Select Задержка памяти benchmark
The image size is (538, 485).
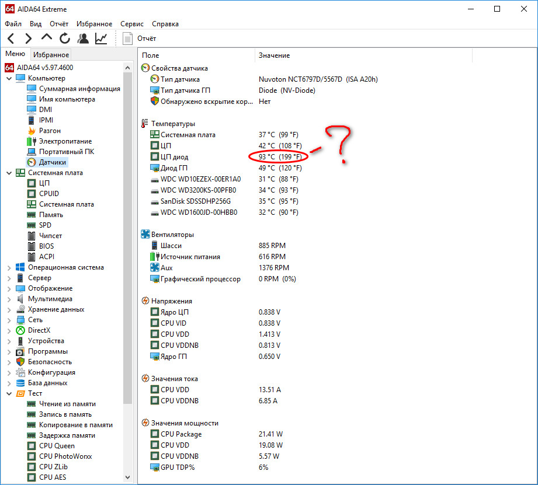pyautogui.click(x=67, y=435)
